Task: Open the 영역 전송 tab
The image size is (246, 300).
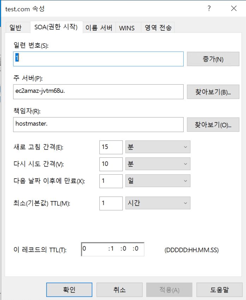Action: tap(158, 27)
